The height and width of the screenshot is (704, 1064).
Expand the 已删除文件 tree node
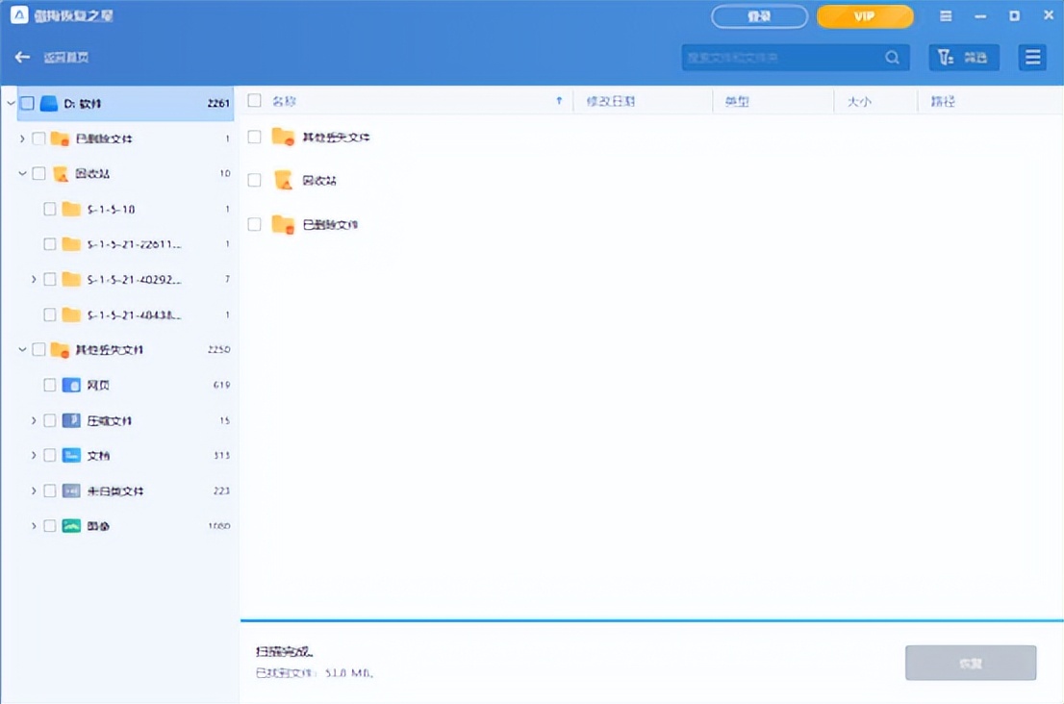(21, 138)
